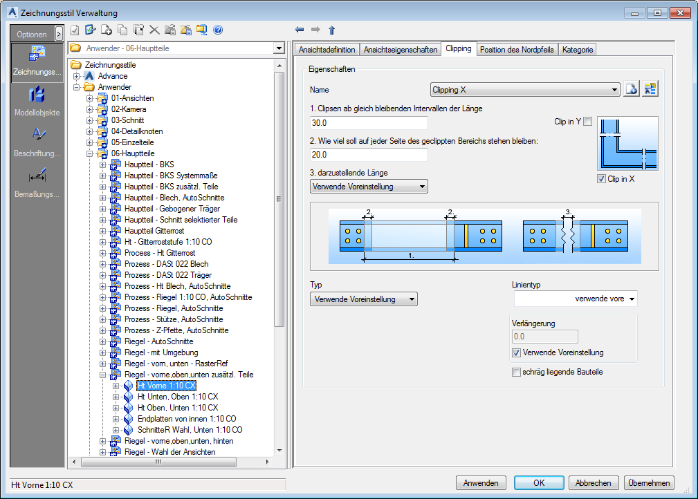Screen dimensions: 698x499
Task: Click the grey checkmark document toolbar icon
Action: 75,30
